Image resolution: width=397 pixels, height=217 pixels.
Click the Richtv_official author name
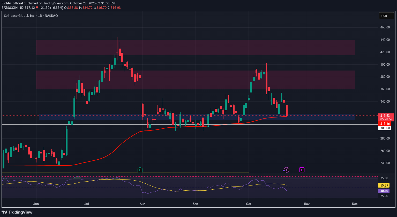[x=12, y=3]
